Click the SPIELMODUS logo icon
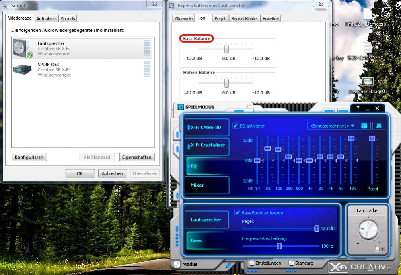 181,107
